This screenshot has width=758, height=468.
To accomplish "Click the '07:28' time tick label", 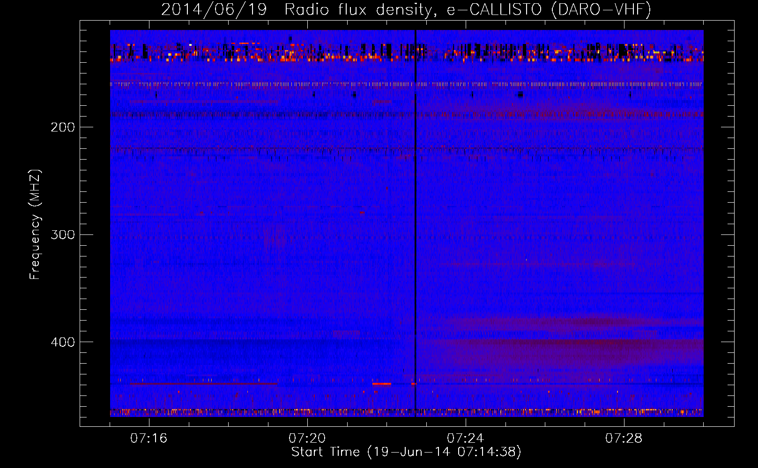I will pyautogui.click(x=624, y=439).
